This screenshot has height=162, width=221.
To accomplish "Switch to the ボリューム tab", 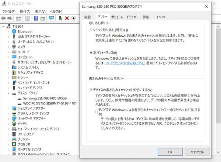I will click(117, 17).
